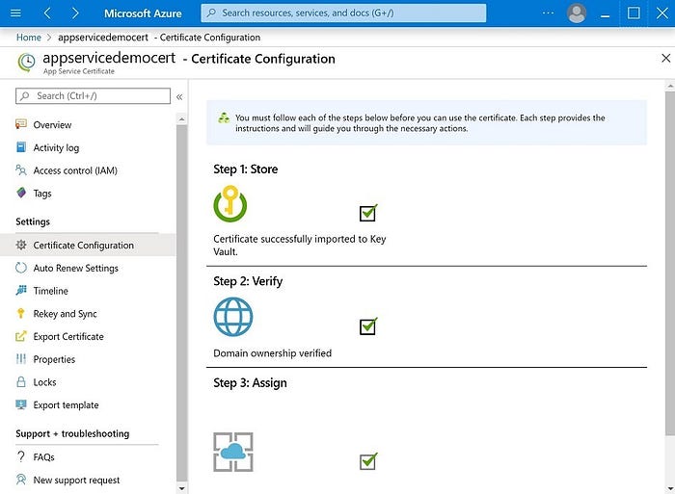Toggle the Step 2 Verify checkbox
The width and height of the screenshot is (675, 494).
367,325
